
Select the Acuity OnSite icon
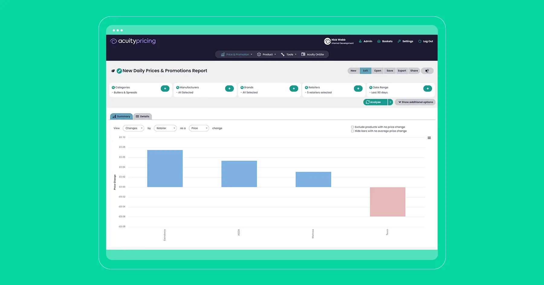click(303, 54)
